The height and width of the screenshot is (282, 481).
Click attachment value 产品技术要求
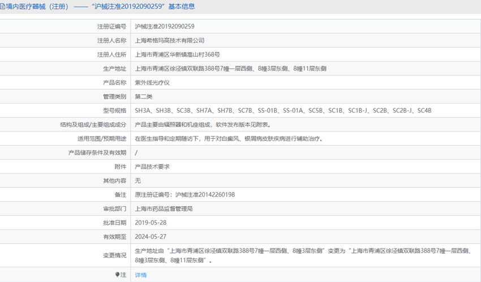(x=152, y=166)
